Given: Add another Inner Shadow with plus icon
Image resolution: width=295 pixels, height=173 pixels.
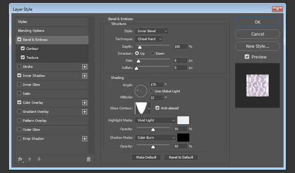Looking at the screenshot, I should point(85,76).
